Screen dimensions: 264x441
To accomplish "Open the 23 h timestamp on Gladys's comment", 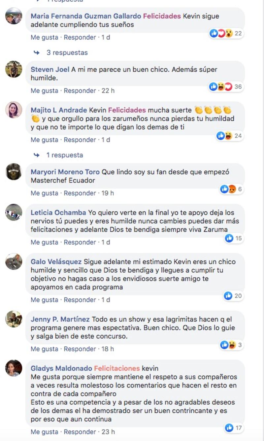I will (x=108, y=432).
